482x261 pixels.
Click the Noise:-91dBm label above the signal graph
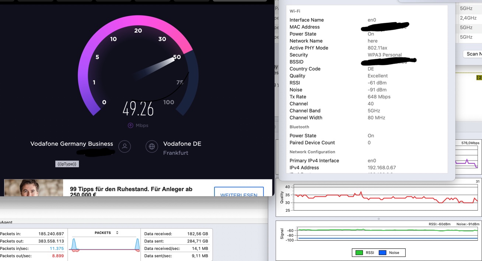coord(468,224)
